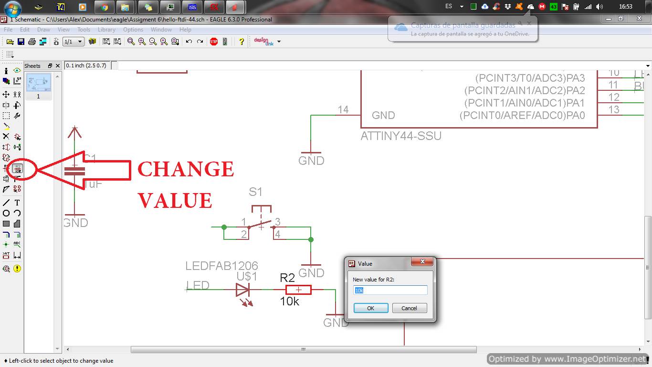
Task: Open the File menu
Action: [x=8, y=30]
